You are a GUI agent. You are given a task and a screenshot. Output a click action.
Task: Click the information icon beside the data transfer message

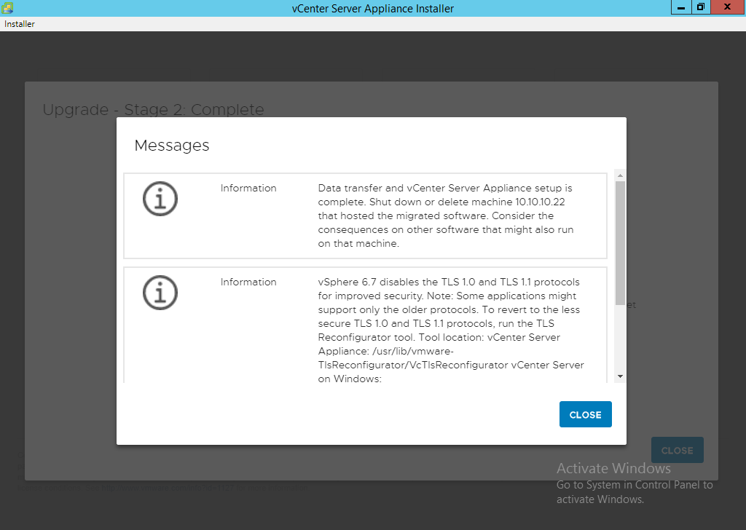click(x=160, y=199)
